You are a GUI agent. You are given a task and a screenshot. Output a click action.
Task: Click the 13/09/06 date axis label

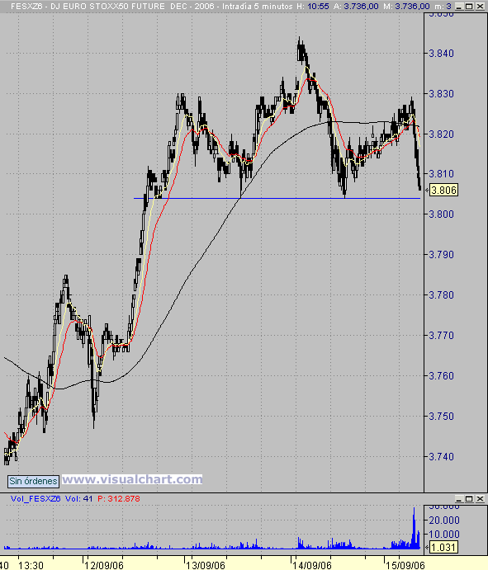point(206,565)
